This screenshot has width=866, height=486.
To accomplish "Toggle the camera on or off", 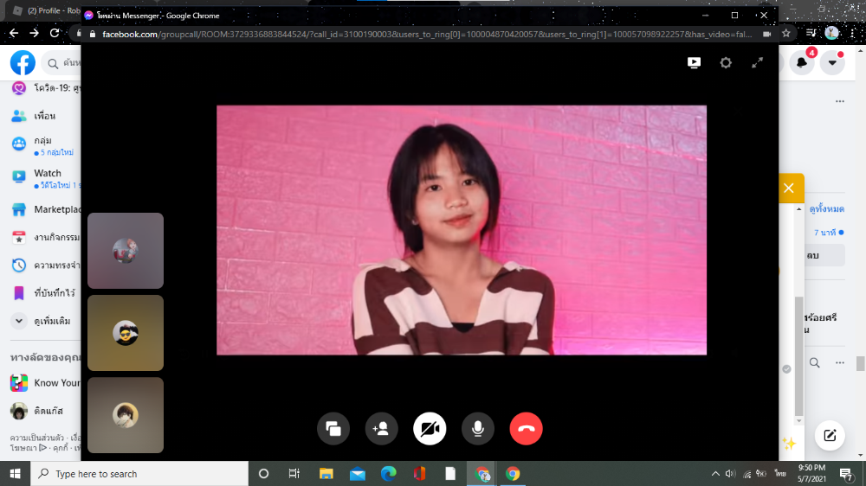I will pyautogui.click(x=430, y=428).
